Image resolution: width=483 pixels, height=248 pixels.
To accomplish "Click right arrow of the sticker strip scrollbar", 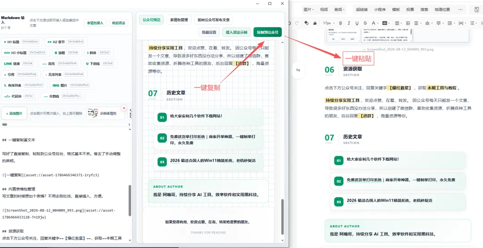I will tap(129, 124).
